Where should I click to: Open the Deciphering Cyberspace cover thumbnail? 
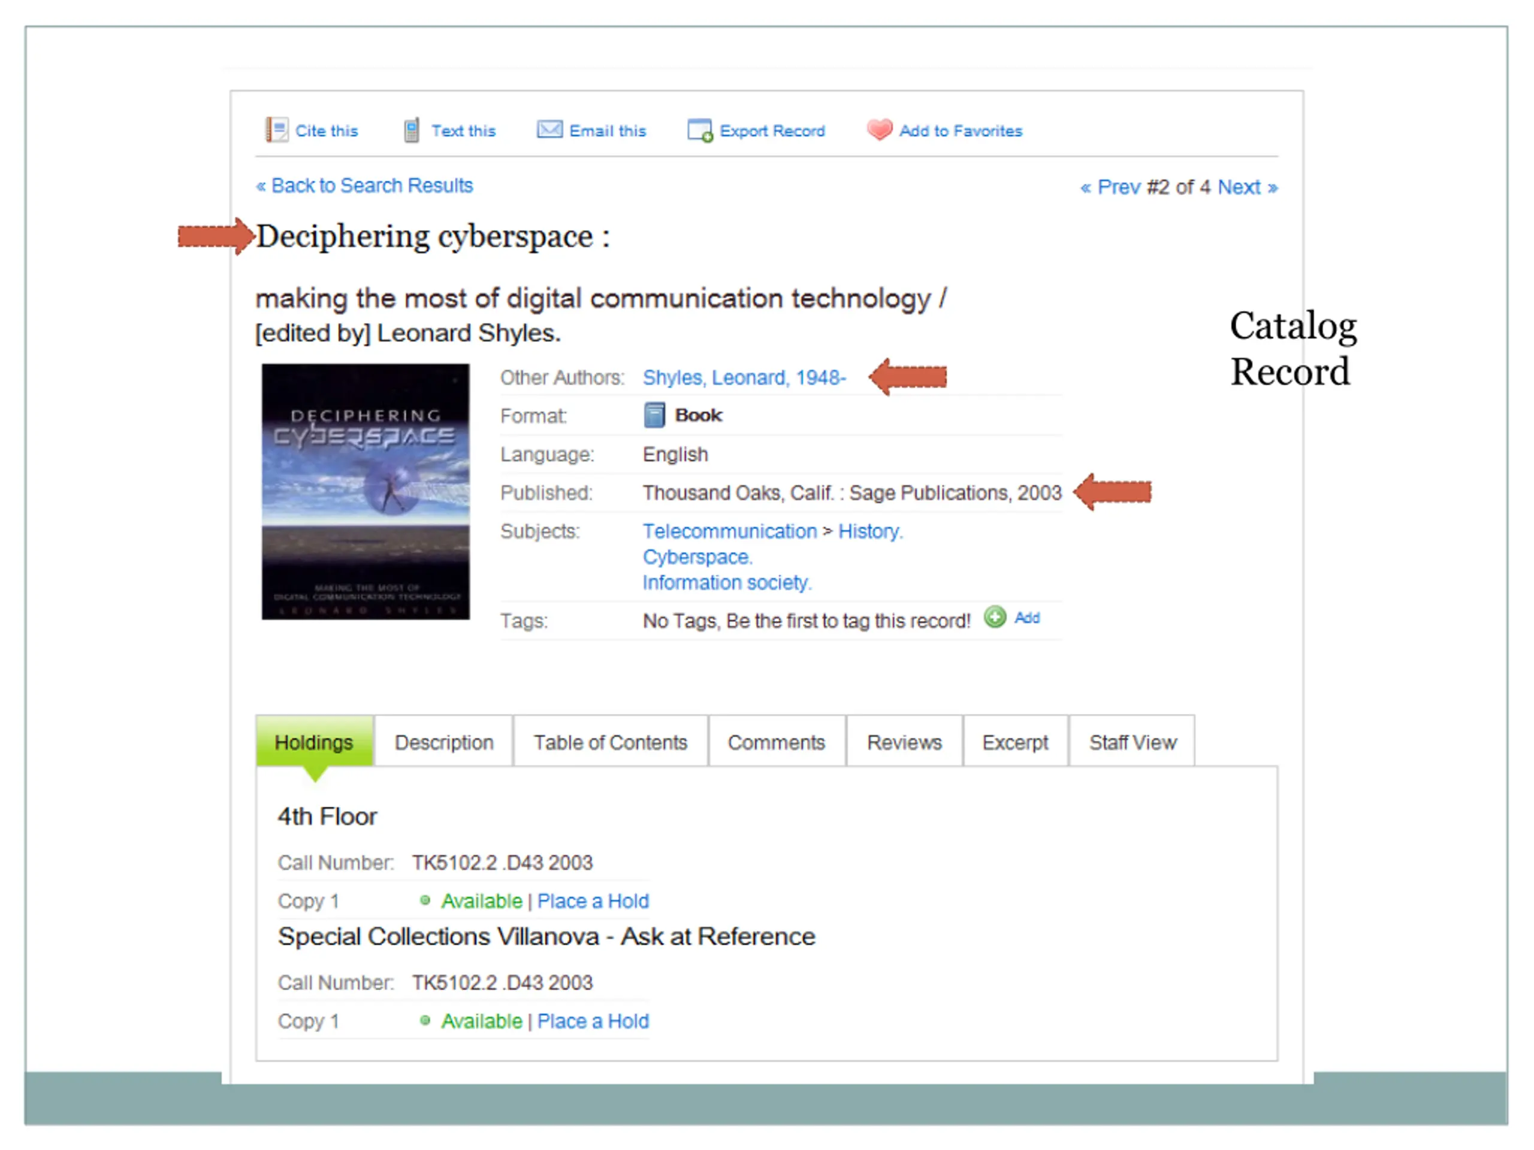point(366,492)
